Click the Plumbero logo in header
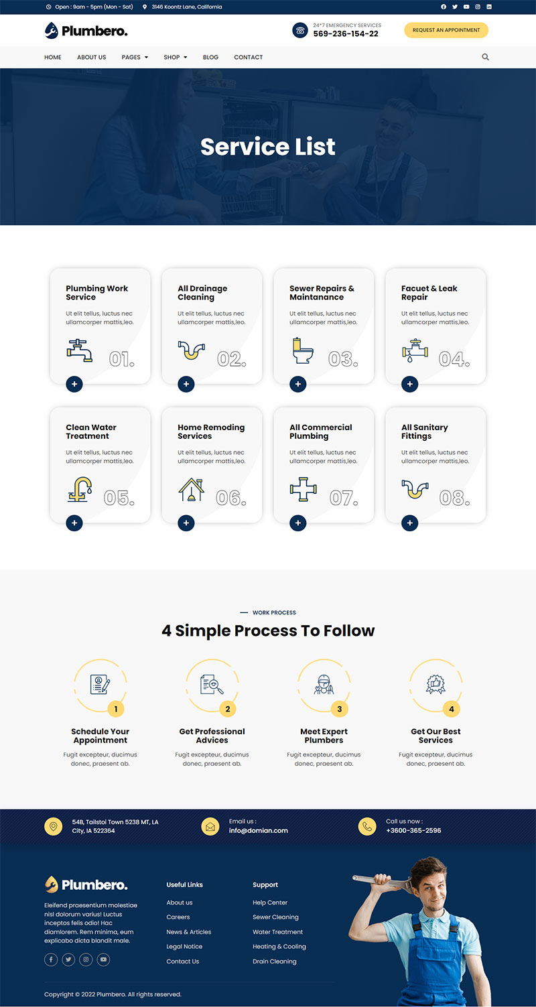The image size is (536, 1007). pyautogui.click(x=86, y=30)
